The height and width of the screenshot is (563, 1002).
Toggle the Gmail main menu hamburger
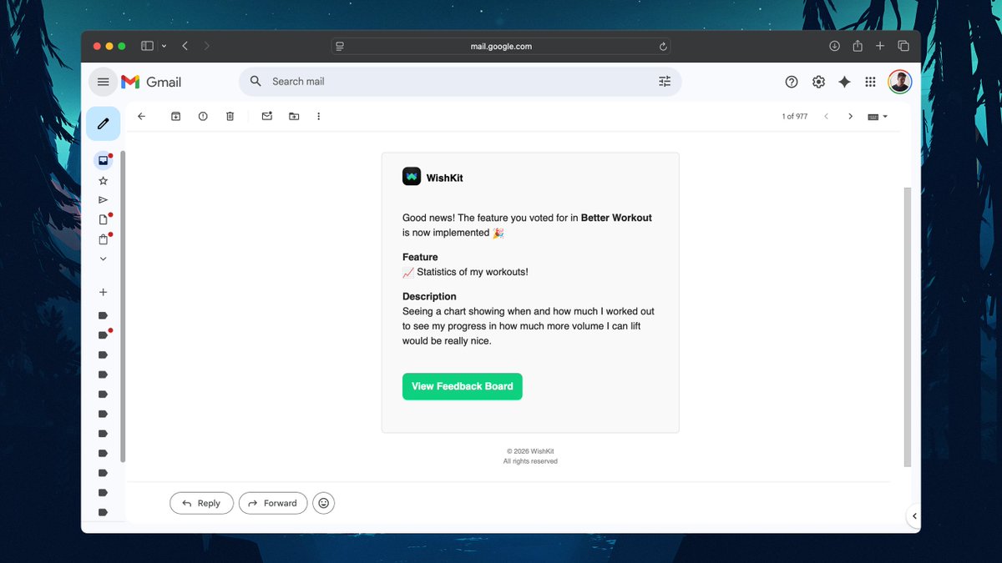pos(103,82)
